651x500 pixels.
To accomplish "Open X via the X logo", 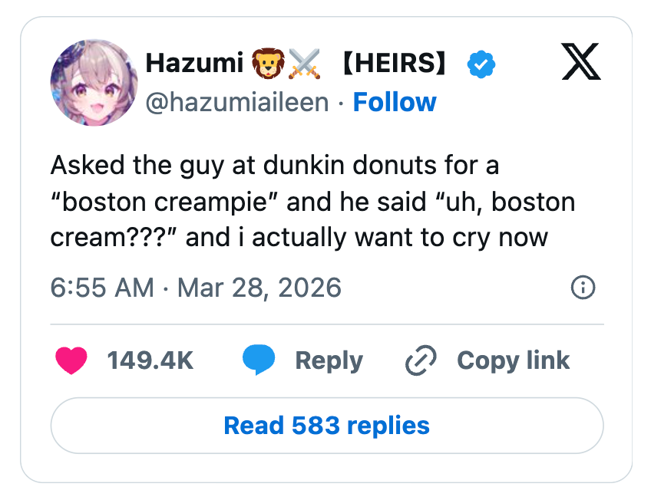I will pos(581,64).
